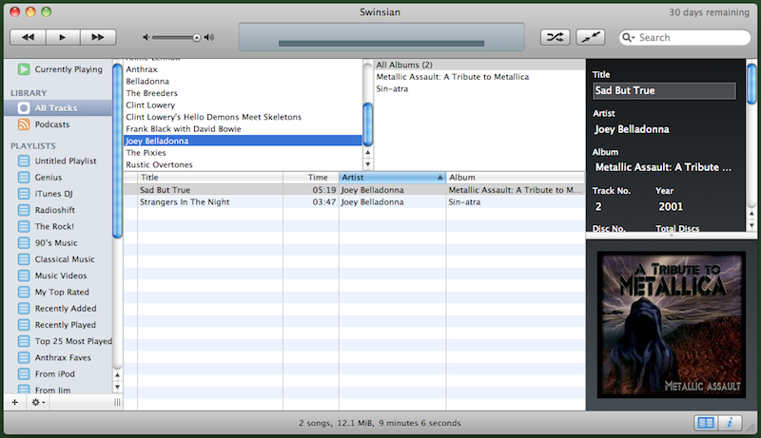The height and width of the screenshot is (438, 761).
Task: Open Currently Playing in sidebar
Action: click(68, 69)
